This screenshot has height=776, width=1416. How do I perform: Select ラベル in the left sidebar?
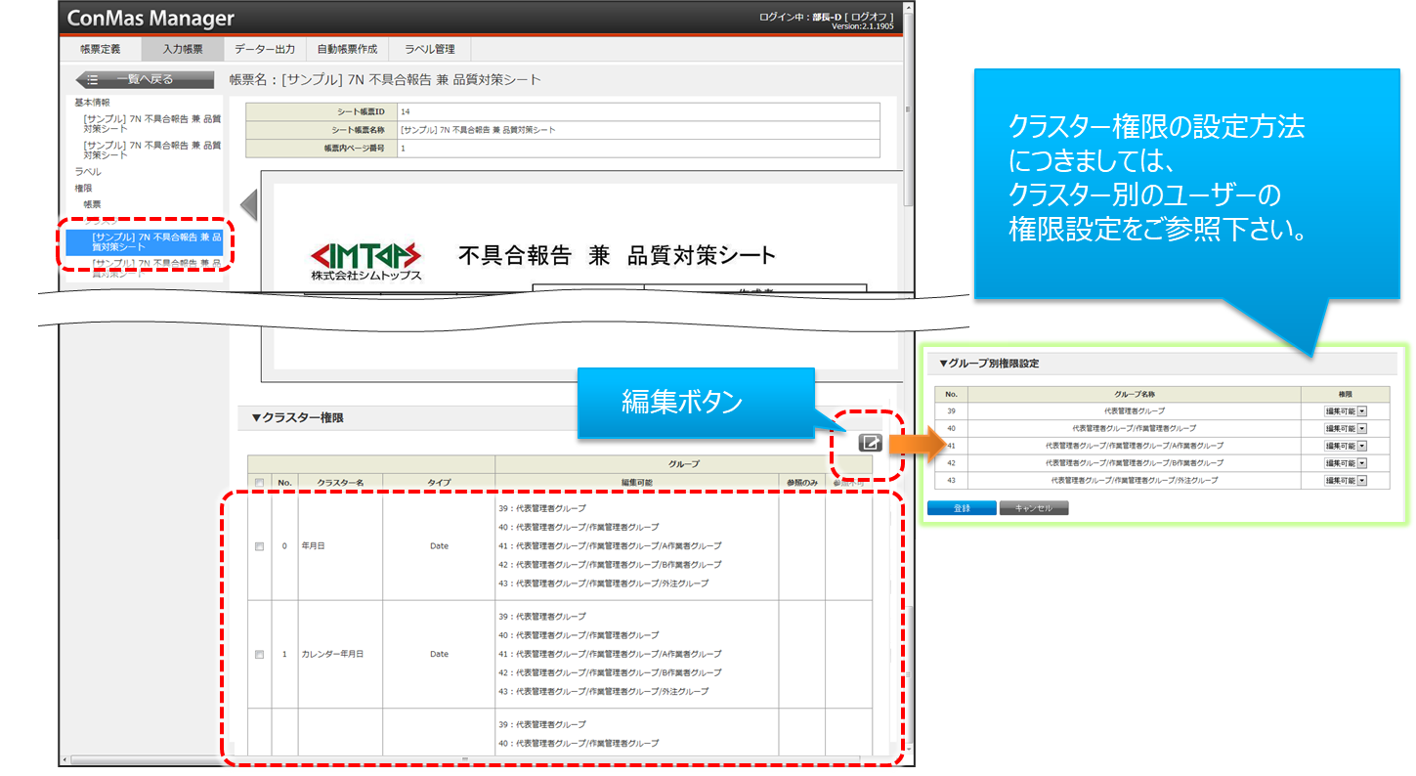pyautogui.click(x=88, y=172)
